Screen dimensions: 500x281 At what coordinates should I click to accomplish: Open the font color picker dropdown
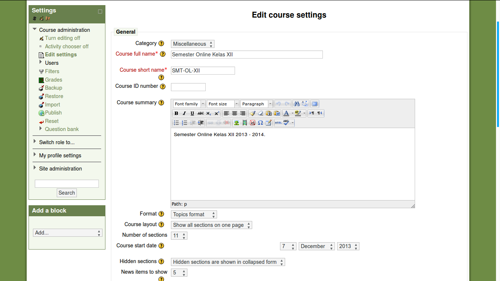pyautogui.click(x=292, y=113)
